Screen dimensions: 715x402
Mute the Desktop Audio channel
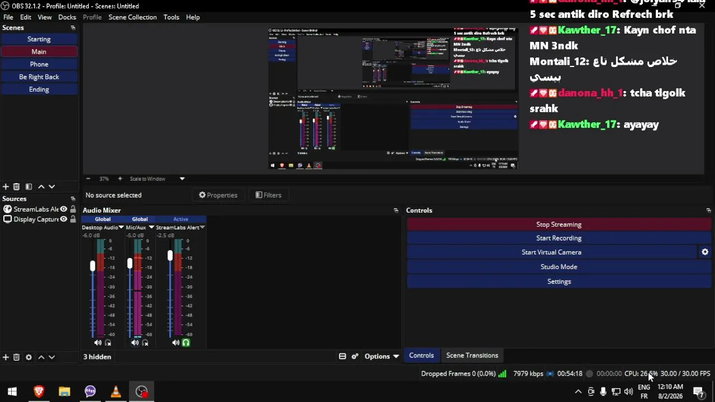click(98, 343)
